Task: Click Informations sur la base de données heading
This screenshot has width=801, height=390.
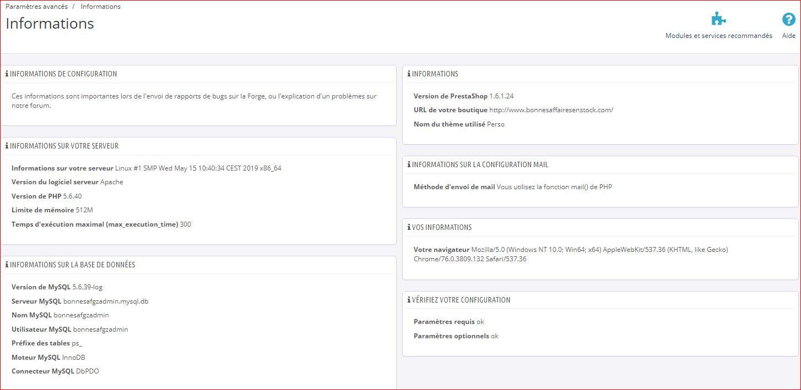Action: point(72,265)
